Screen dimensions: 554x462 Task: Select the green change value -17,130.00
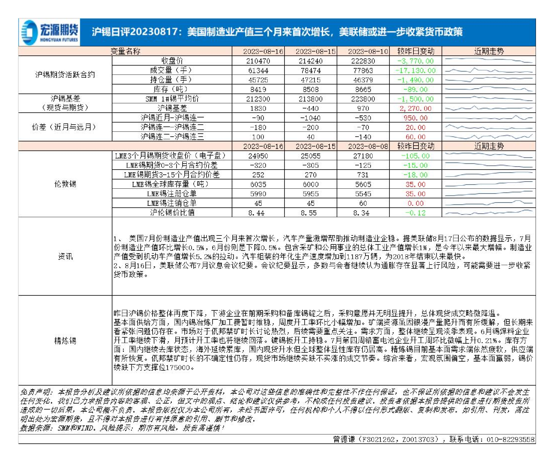click(x=415, y=70)
